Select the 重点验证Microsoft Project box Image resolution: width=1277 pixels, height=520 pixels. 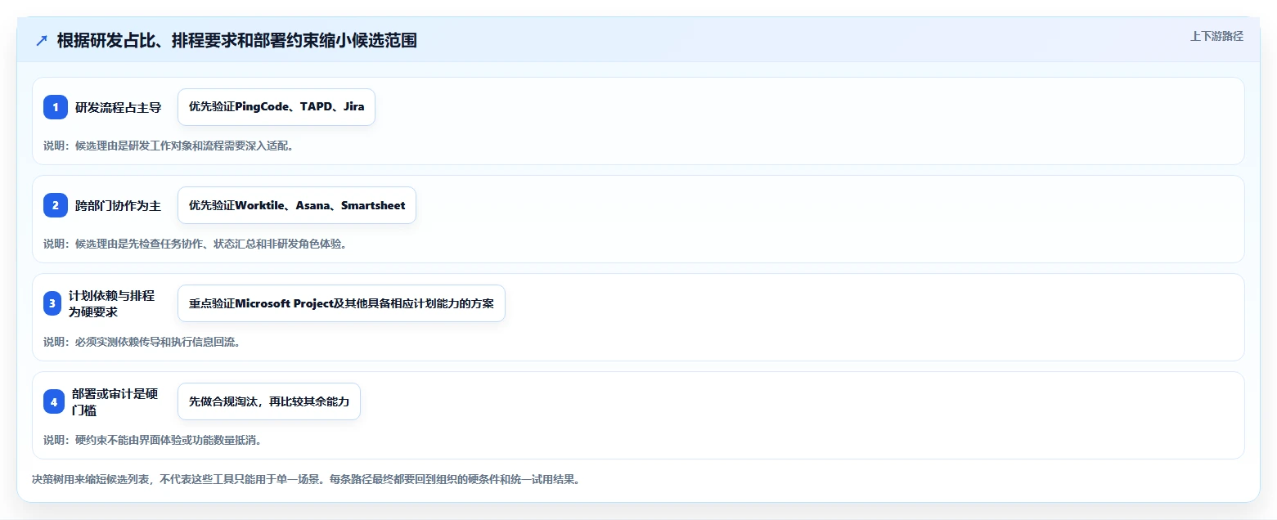341,303
